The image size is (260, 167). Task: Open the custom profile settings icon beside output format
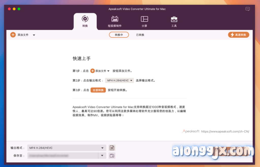pos(112,148)
